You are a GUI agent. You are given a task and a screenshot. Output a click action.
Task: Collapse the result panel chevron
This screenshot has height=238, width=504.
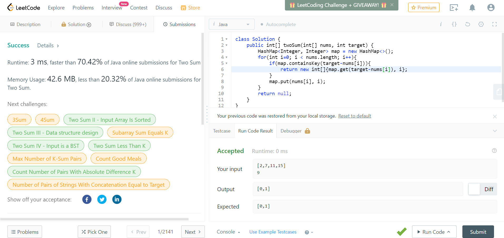pyautogui.click(x=495, y=131)
